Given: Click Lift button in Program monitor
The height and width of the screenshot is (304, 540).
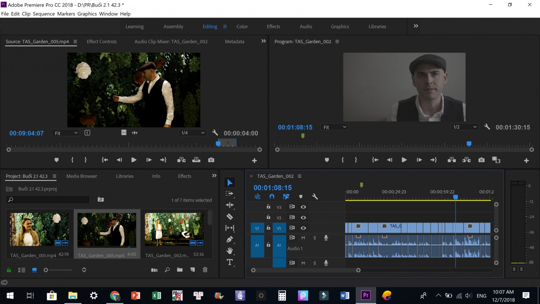Looking at the screenshot, I should [452, 160].
